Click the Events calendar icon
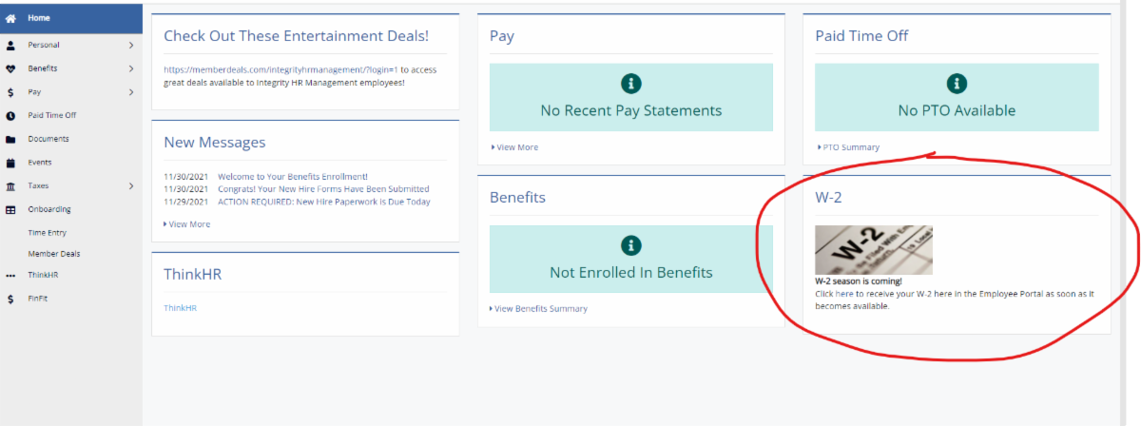1141x426 pixels. tap(10, 163)
